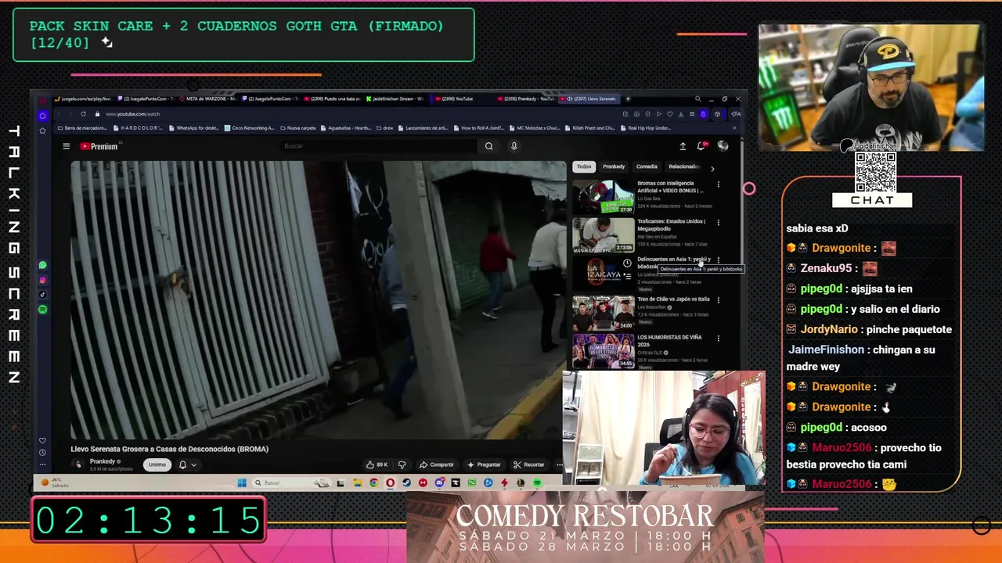Open Traficantes: Estados Unidos Megaepisodio thumbnail
The image size is (1002, 563).
point(603,235)
